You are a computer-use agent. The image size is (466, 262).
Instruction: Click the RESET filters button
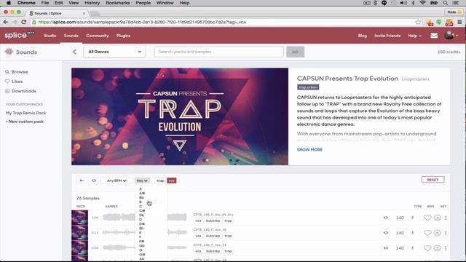click(433, 180)
